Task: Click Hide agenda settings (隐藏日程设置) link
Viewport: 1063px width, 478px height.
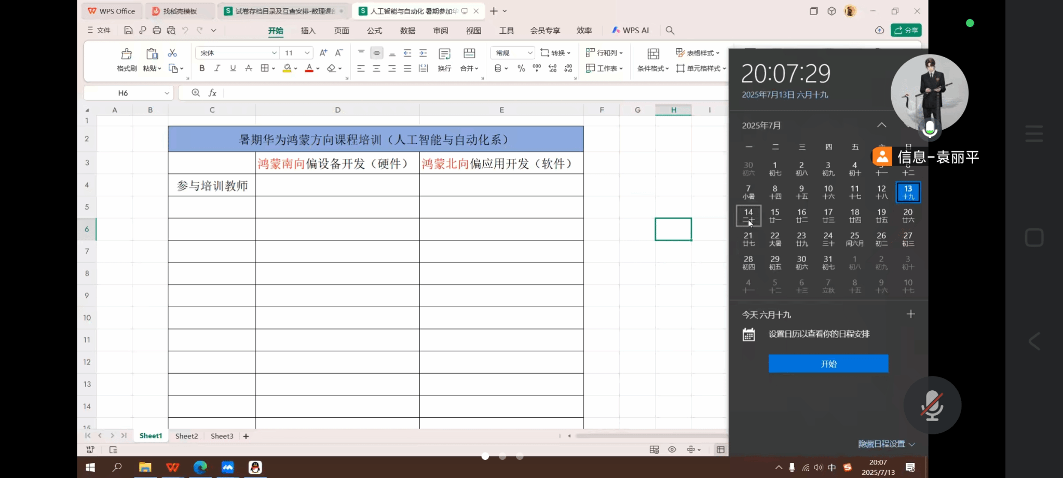Action: coord(886,444)
